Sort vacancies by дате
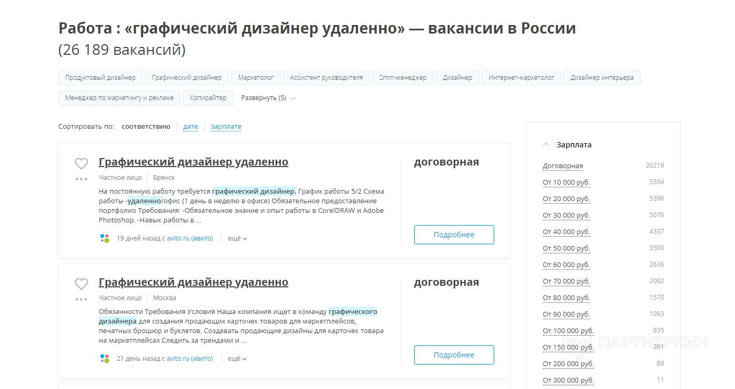The width and height of the screenshot is (735, 389). click(x=190, y=127)
